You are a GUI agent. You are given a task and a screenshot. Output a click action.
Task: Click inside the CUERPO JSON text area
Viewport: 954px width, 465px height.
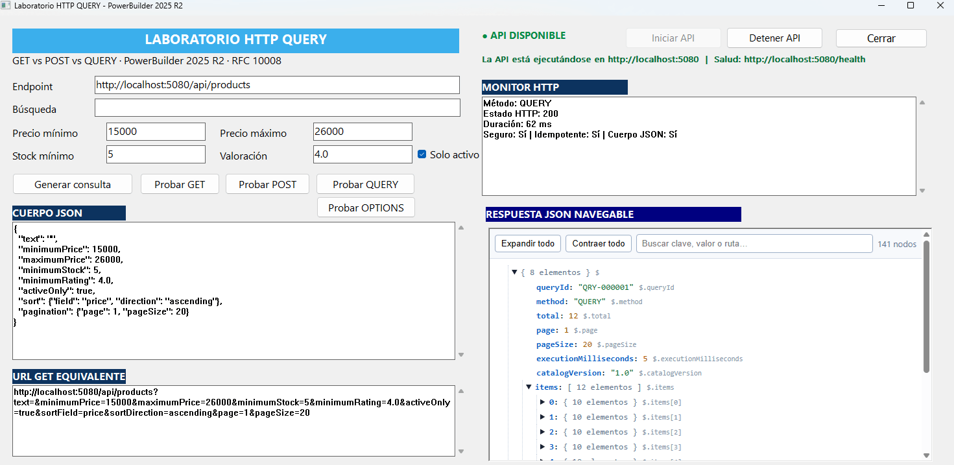point(234,291)
